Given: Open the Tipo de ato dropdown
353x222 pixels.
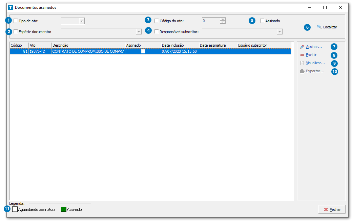Looking at the screenshot, I should [82, 21].
